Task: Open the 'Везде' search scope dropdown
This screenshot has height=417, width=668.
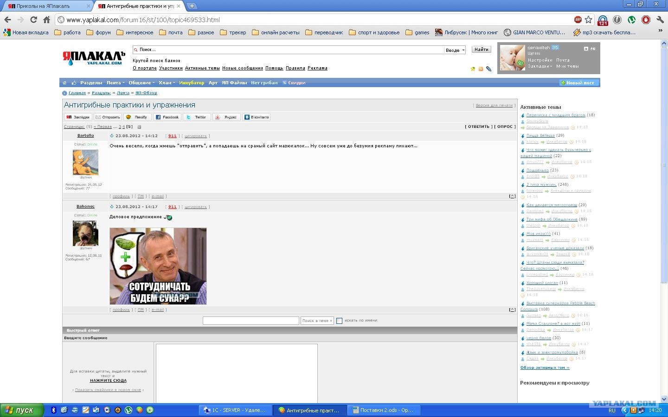Action: coord(455,50)
